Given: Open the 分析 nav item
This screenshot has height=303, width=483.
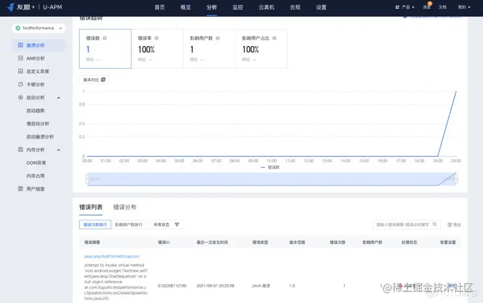Looking at the screenshot, I should (211, 8).
